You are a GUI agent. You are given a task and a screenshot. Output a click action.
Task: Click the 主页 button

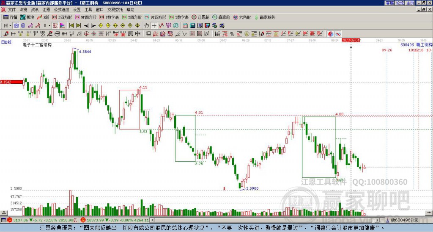click(x=410, y=3)
